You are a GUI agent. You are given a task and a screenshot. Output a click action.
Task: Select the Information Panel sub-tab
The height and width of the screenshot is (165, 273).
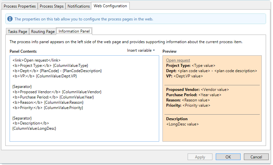pyautogui.click(x=74, y=31)
